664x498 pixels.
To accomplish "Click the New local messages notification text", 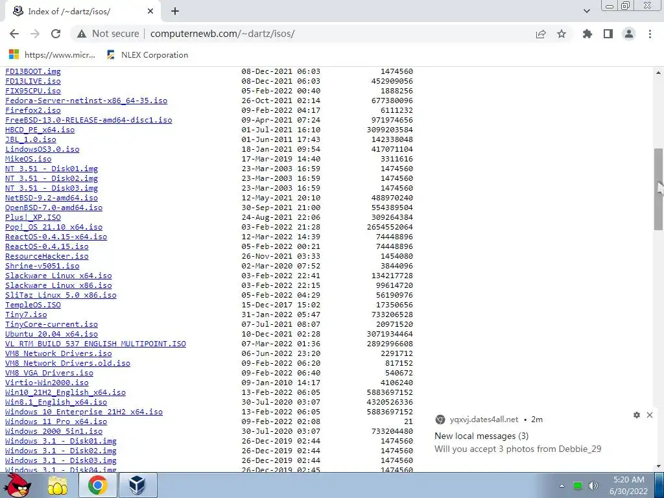I will 482,436.
